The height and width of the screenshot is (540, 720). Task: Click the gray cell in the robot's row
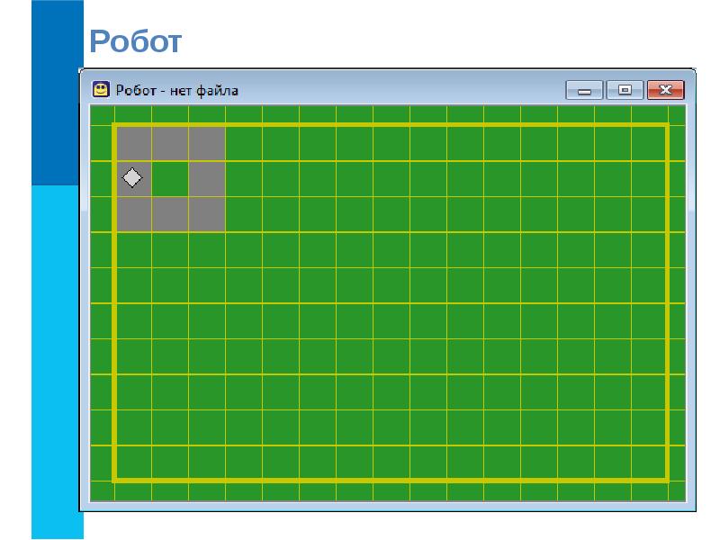[x=206, y=179]
